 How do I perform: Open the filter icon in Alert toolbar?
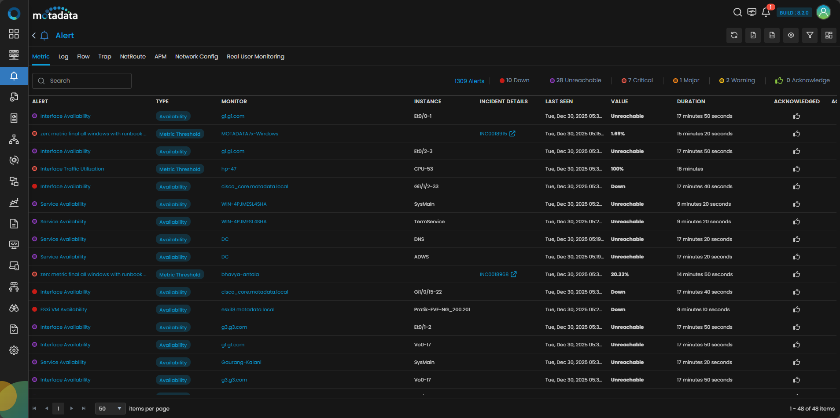(x=810, y=35)
